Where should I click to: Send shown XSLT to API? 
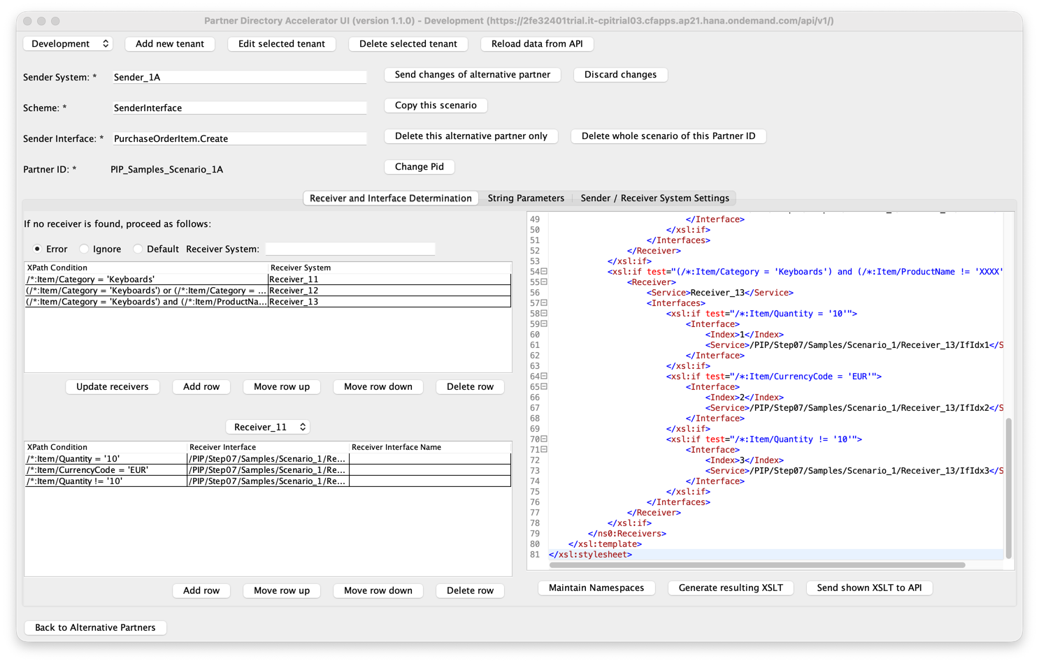[x=869, y=588]
